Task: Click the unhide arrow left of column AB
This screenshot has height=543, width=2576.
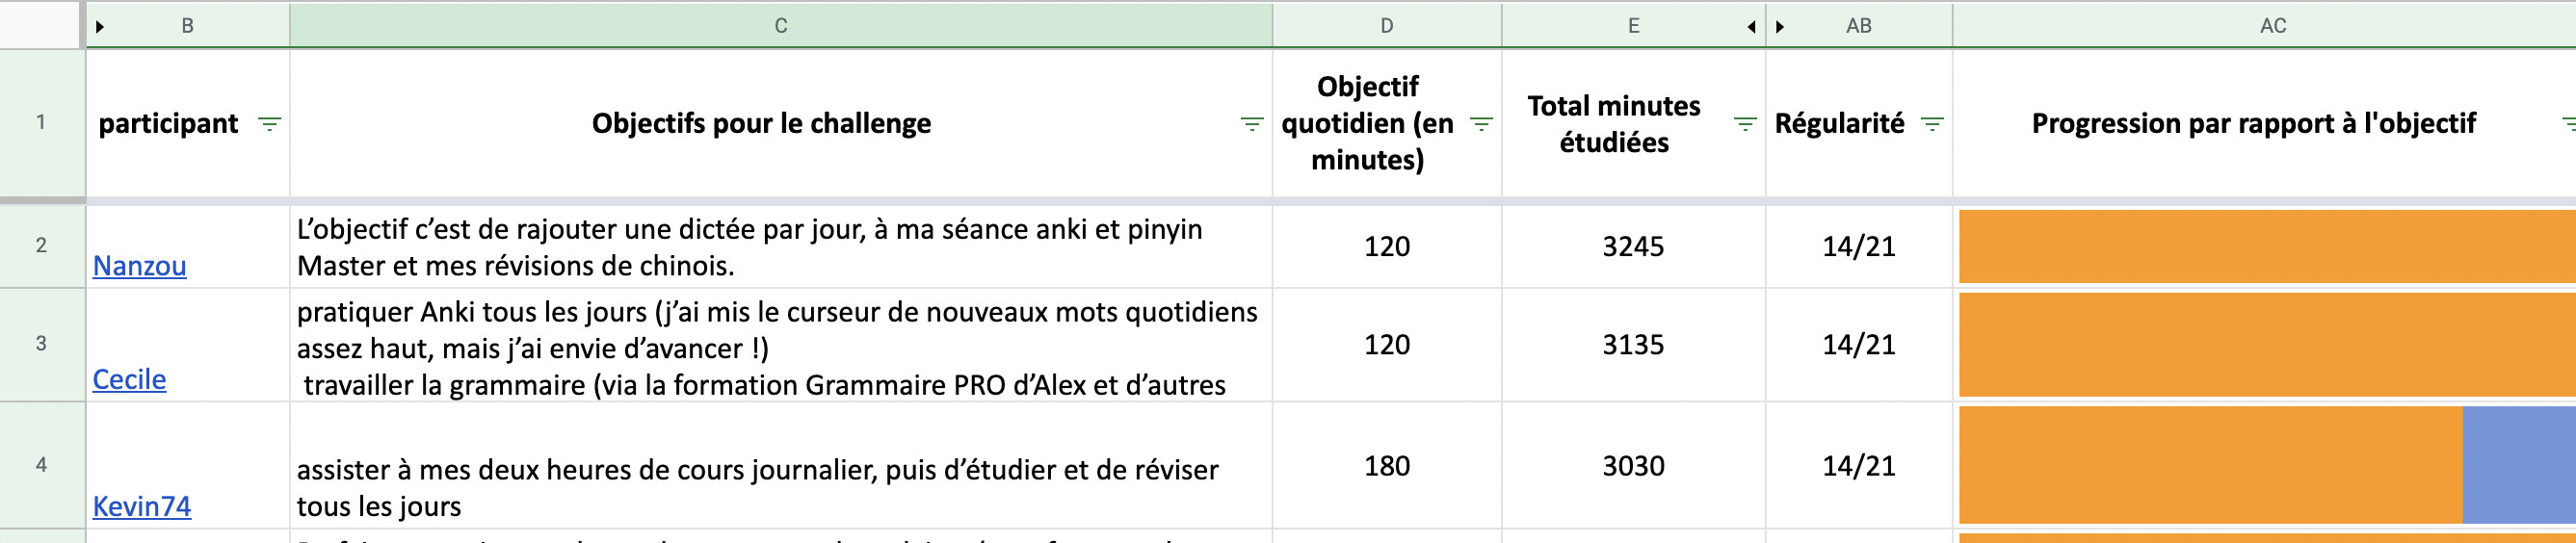Action: (1780, 27)
